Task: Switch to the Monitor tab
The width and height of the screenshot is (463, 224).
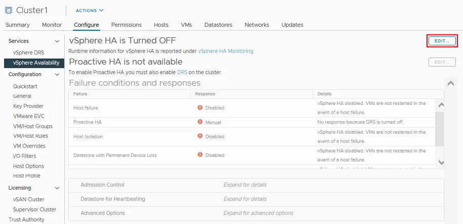Action: [52, 25]
